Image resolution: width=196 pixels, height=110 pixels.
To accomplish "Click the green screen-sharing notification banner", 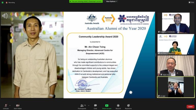I will [x=86, y=1].
